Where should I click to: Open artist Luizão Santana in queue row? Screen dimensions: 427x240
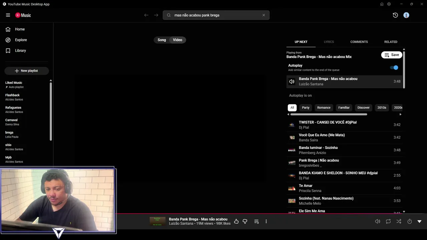[311, 84]
